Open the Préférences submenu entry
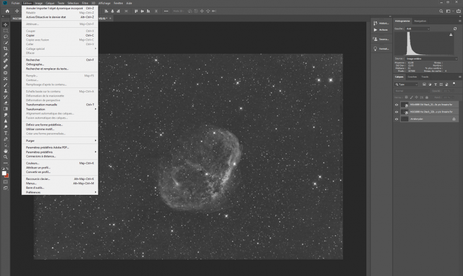This screenshot has height=276, width=463. click(x=35, y=192)
